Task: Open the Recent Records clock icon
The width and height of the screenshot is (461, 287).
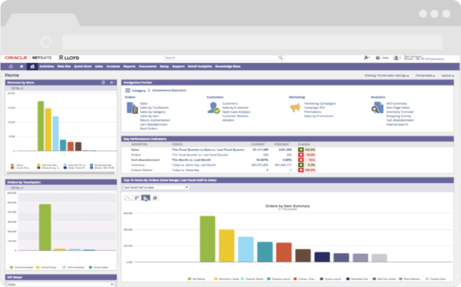Action: click(11, 66)
